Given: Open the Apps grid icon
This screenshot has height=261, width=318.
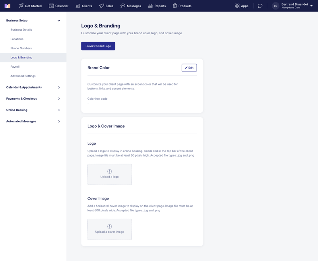Looking at the screenshot, I should (x=237, y=6).
